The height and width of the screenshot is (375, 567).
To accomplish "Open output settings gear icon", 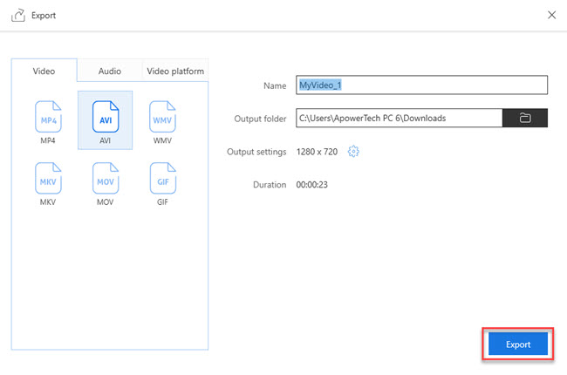I will pyautogui.click(x=353, y=152).
